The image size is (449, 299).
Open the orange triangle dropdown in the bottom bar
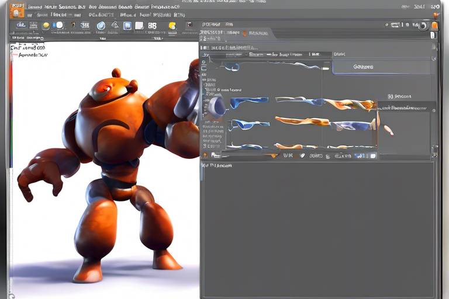coord(274,156)
